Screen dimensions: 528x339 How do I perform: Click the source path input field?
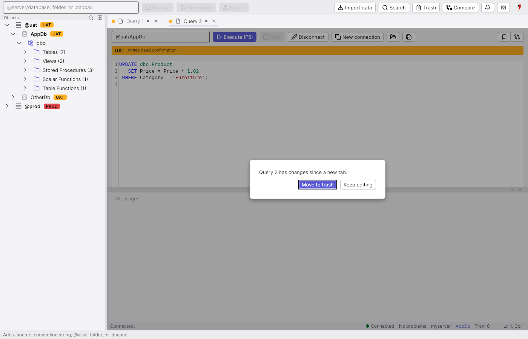(71, 8)
